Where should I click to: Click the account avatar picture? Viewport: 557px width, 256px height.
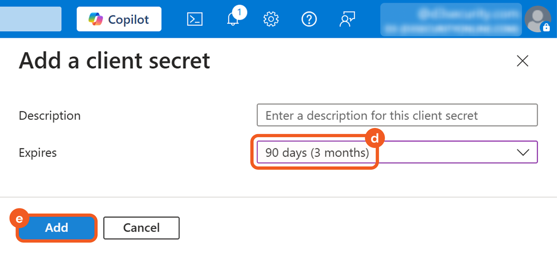click(x=536, y=18)
